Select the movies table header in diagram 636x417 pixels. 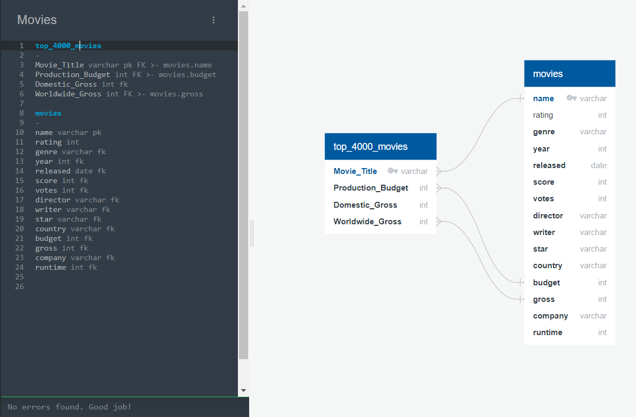570,74
